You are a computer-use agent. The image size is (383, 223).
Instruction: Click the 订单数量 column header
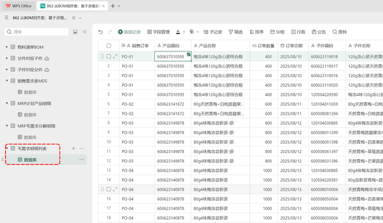click(264, 45)
